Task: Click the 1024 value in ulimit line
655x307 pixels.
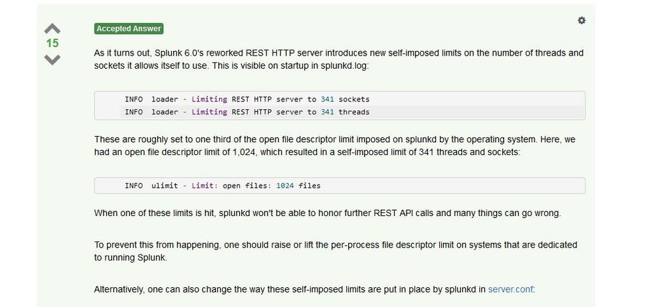Action: click(x=285, y=186)
